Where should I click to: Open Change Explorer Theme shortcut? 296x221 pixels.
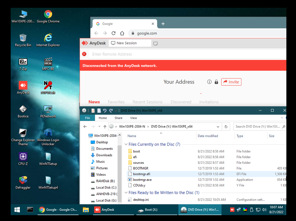pos(23,137)
